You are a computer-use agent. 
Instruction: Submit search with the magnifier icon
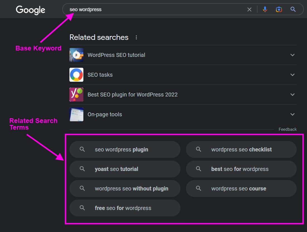[x=293, y=9]
